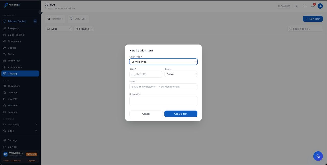The height and width of the screenshot is (165, 327).
Task: Go to Prospects page
Action: (20, 28)
